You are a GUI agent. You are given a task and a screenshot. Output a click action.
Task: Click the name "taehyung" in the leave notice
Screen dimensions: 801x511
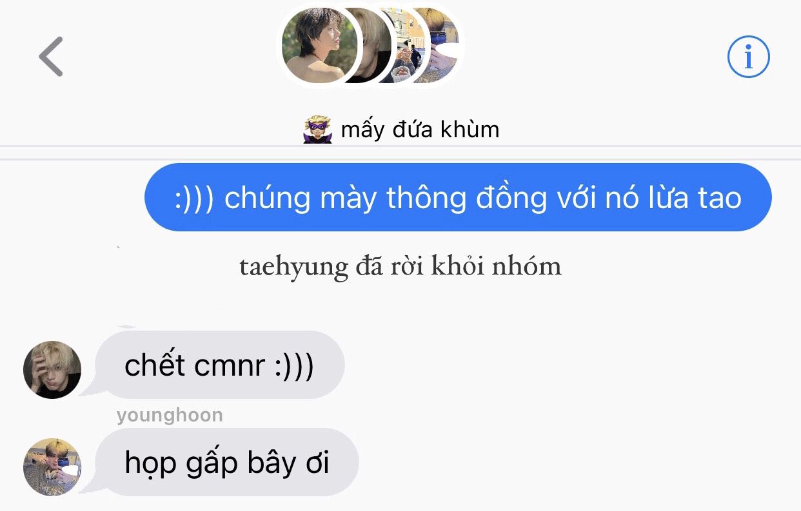[293, 267]
